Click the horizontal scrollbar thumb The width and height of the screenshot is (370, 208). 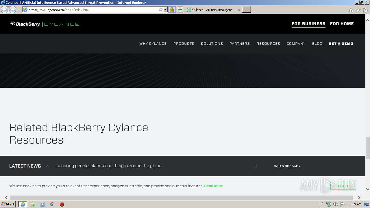click(x=181, y=198)
